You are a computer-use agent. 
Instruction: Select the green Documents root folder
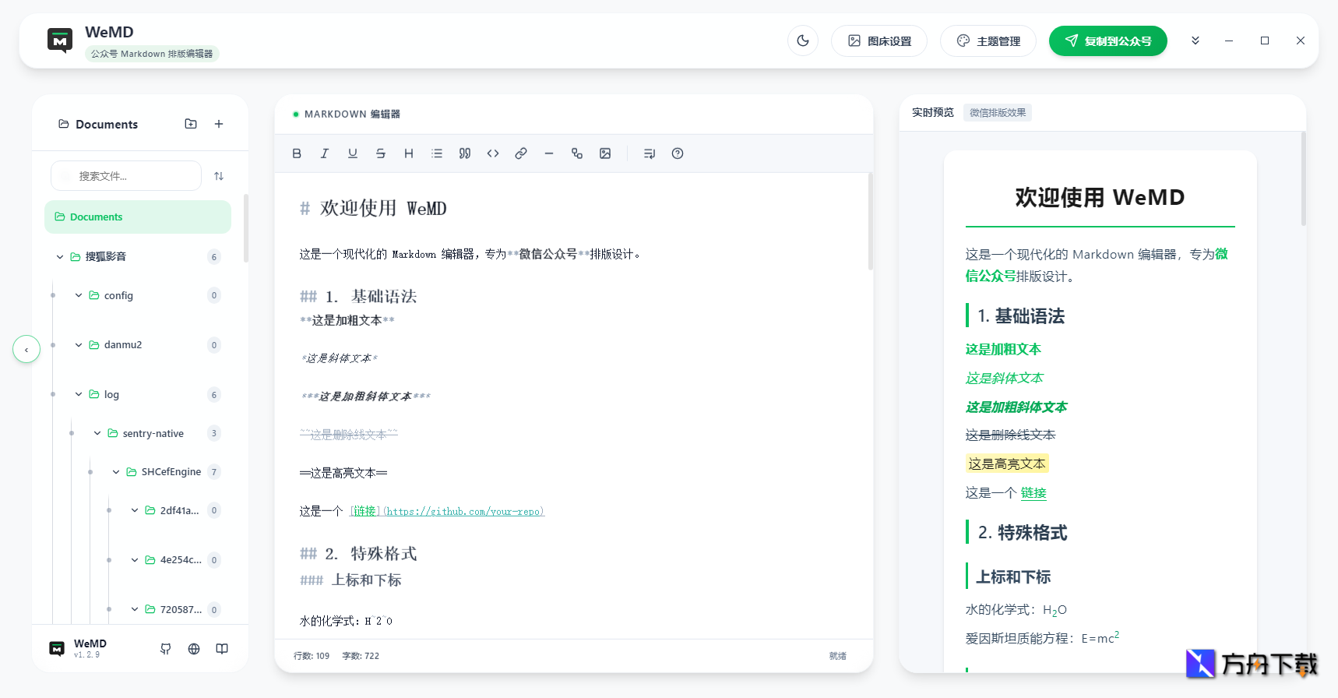[138, 217]
